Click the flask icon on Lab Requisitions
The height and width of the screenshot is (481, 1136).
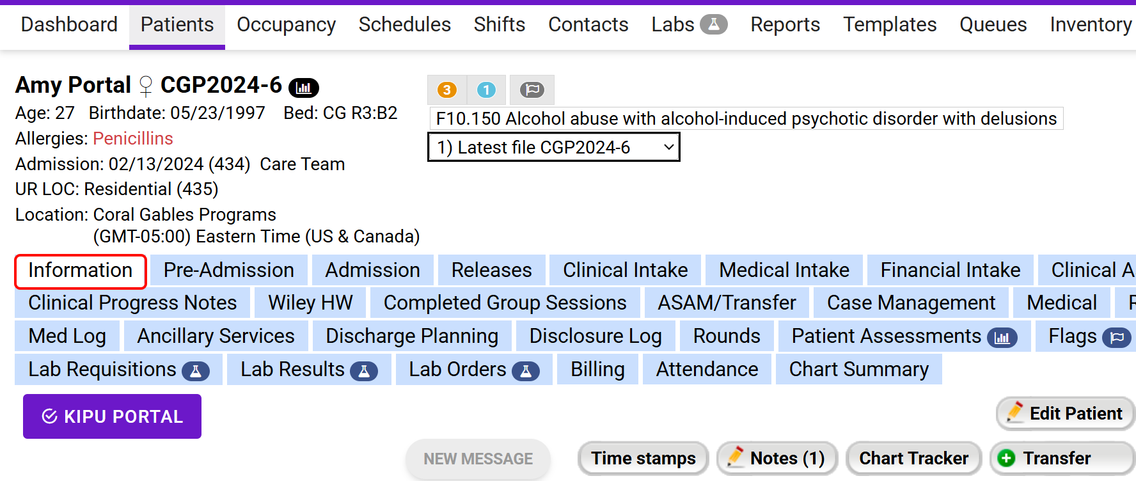[x=196, y=370]
